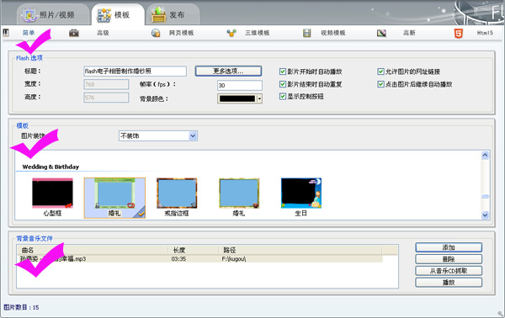Click the 视频模板 film icon

click(x=306, y=33)
